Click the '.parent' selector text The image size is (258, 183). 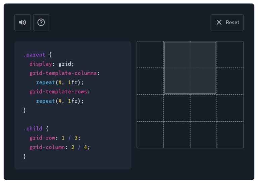click(x=34, y=55)
